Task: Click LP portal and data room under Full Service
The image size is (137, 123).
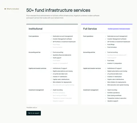Action: (x=115, y=74)
